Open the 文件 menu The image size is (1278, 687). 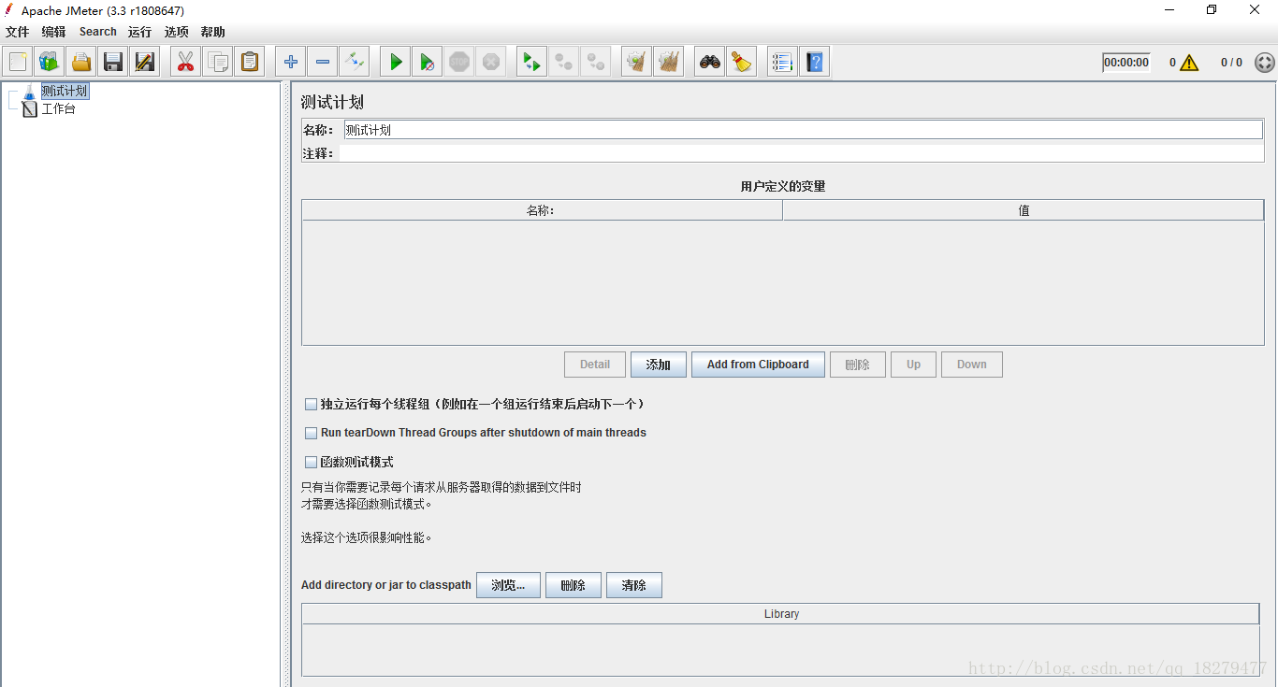click(x=18, y=32)
